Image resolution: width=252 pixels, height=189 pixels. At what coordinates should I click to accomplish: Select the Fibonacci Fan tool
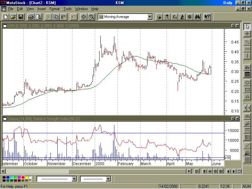click(247, 123)
